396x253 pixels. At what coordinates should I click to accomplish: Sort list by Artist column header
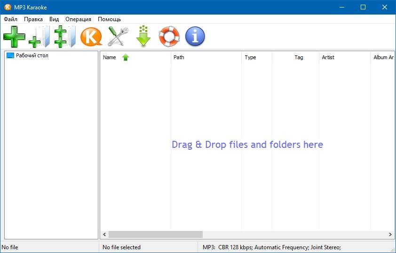345,57
